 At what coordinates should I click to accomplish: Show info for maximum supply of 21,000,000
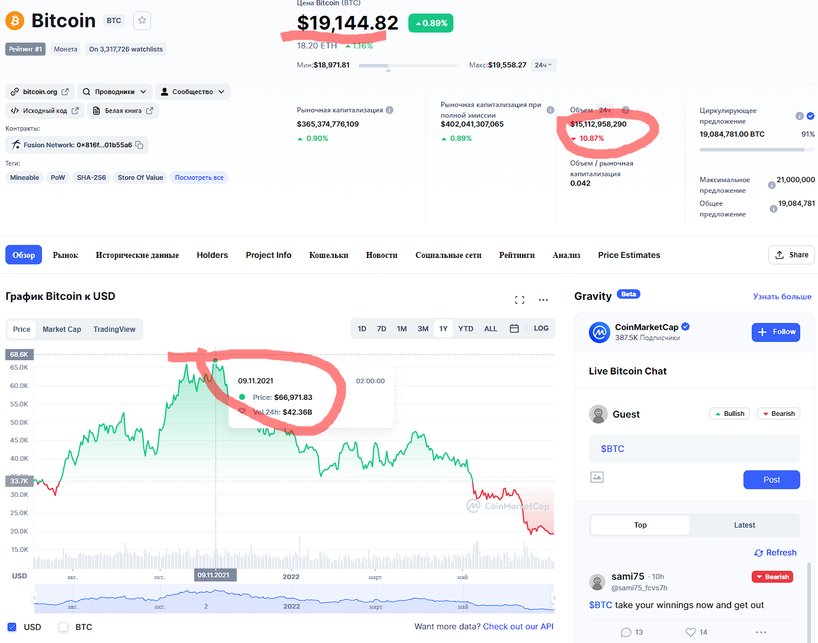coord(771,185)
